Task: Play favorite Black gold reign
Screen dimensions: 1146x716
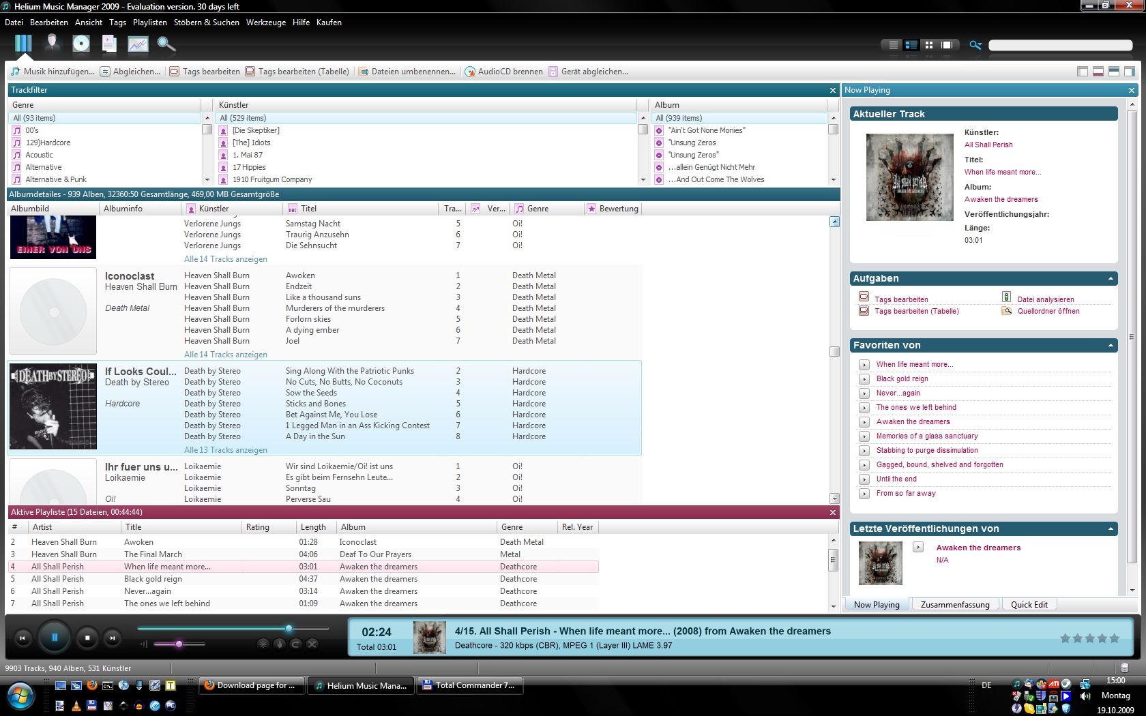Action: coord(864,379)
